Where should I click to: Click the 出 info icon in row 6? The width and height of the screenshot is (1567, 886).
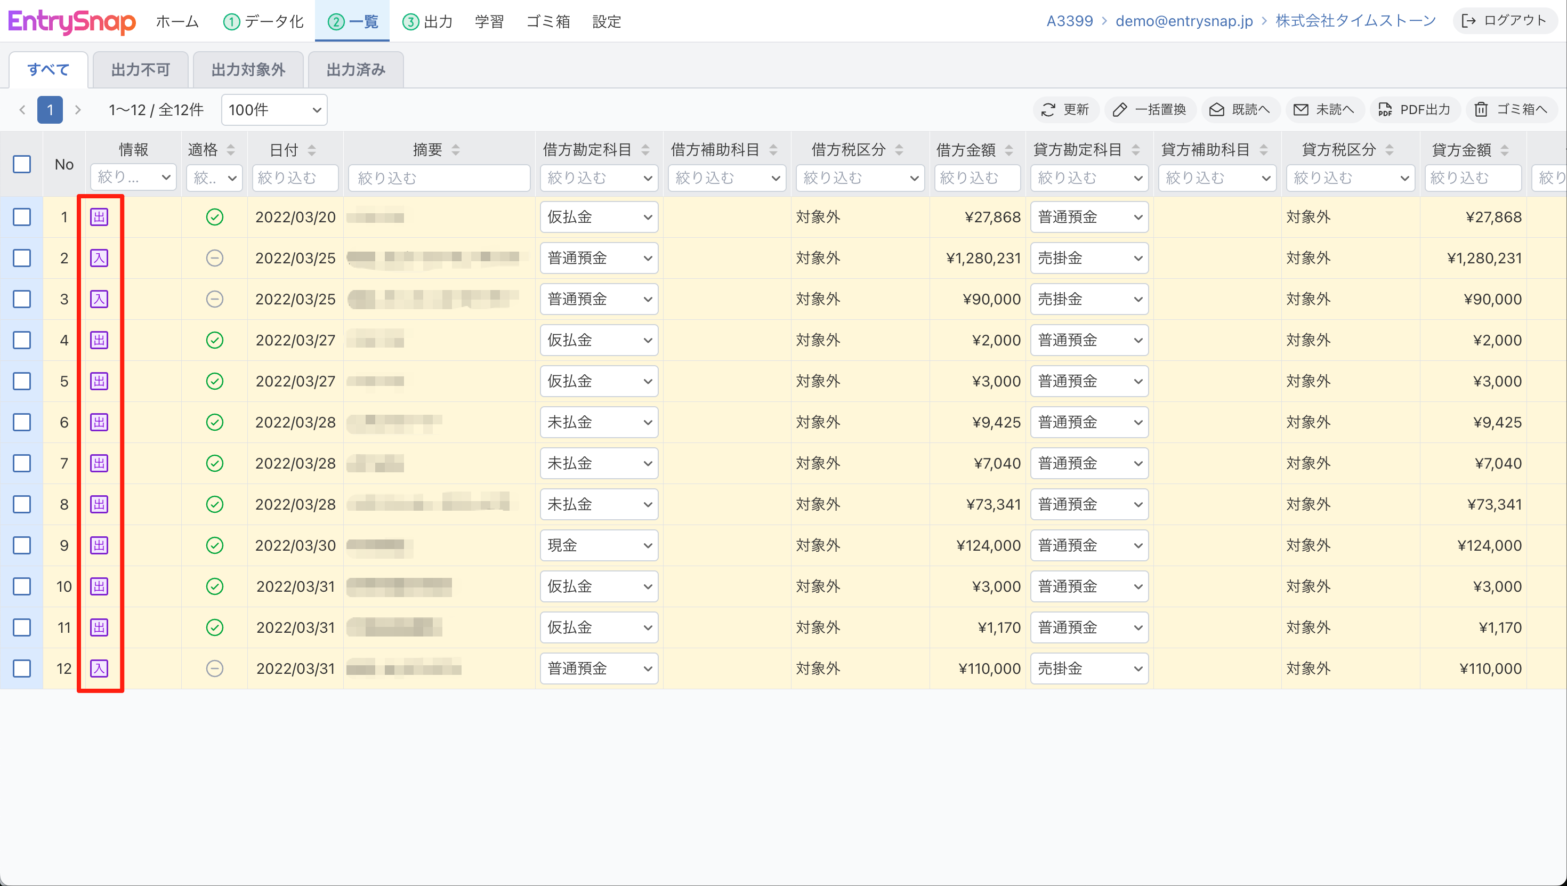tap(99, 422)
